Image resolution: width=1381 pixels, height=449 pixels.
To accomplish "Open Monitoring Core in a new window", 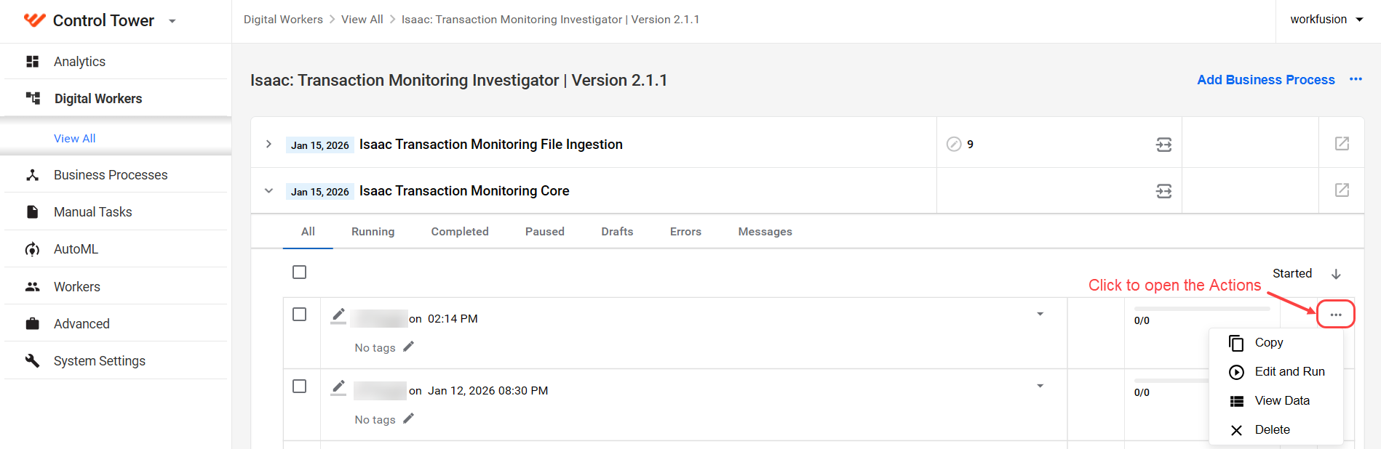I will click(1342, 190).
